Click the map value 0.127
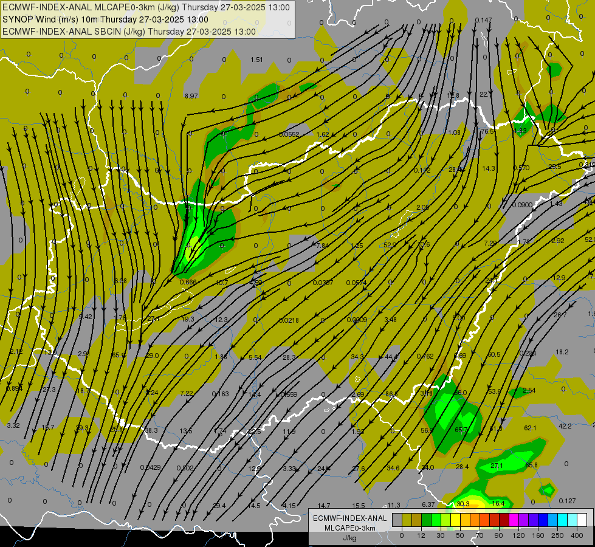 point(567,501)
